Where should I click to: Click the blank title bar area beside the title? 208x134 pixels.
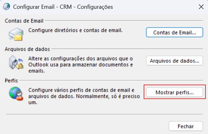coord(155,7)
